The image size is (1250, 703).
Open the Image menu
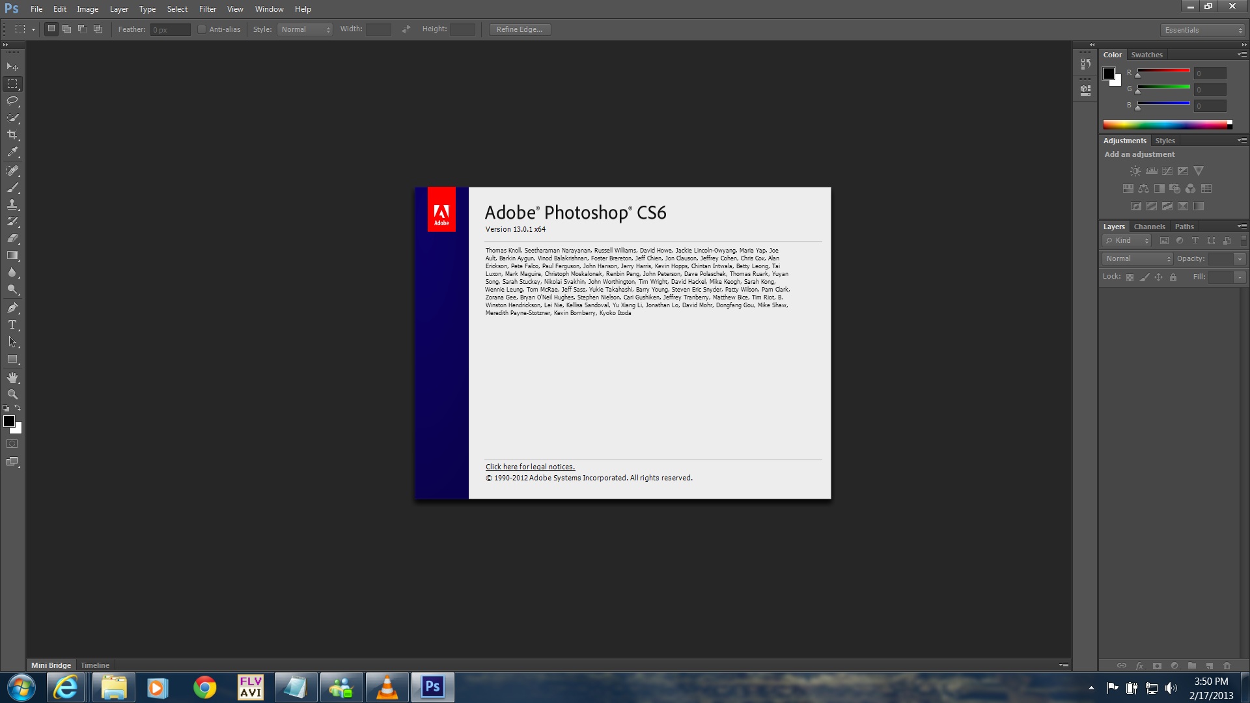point(88,8)
